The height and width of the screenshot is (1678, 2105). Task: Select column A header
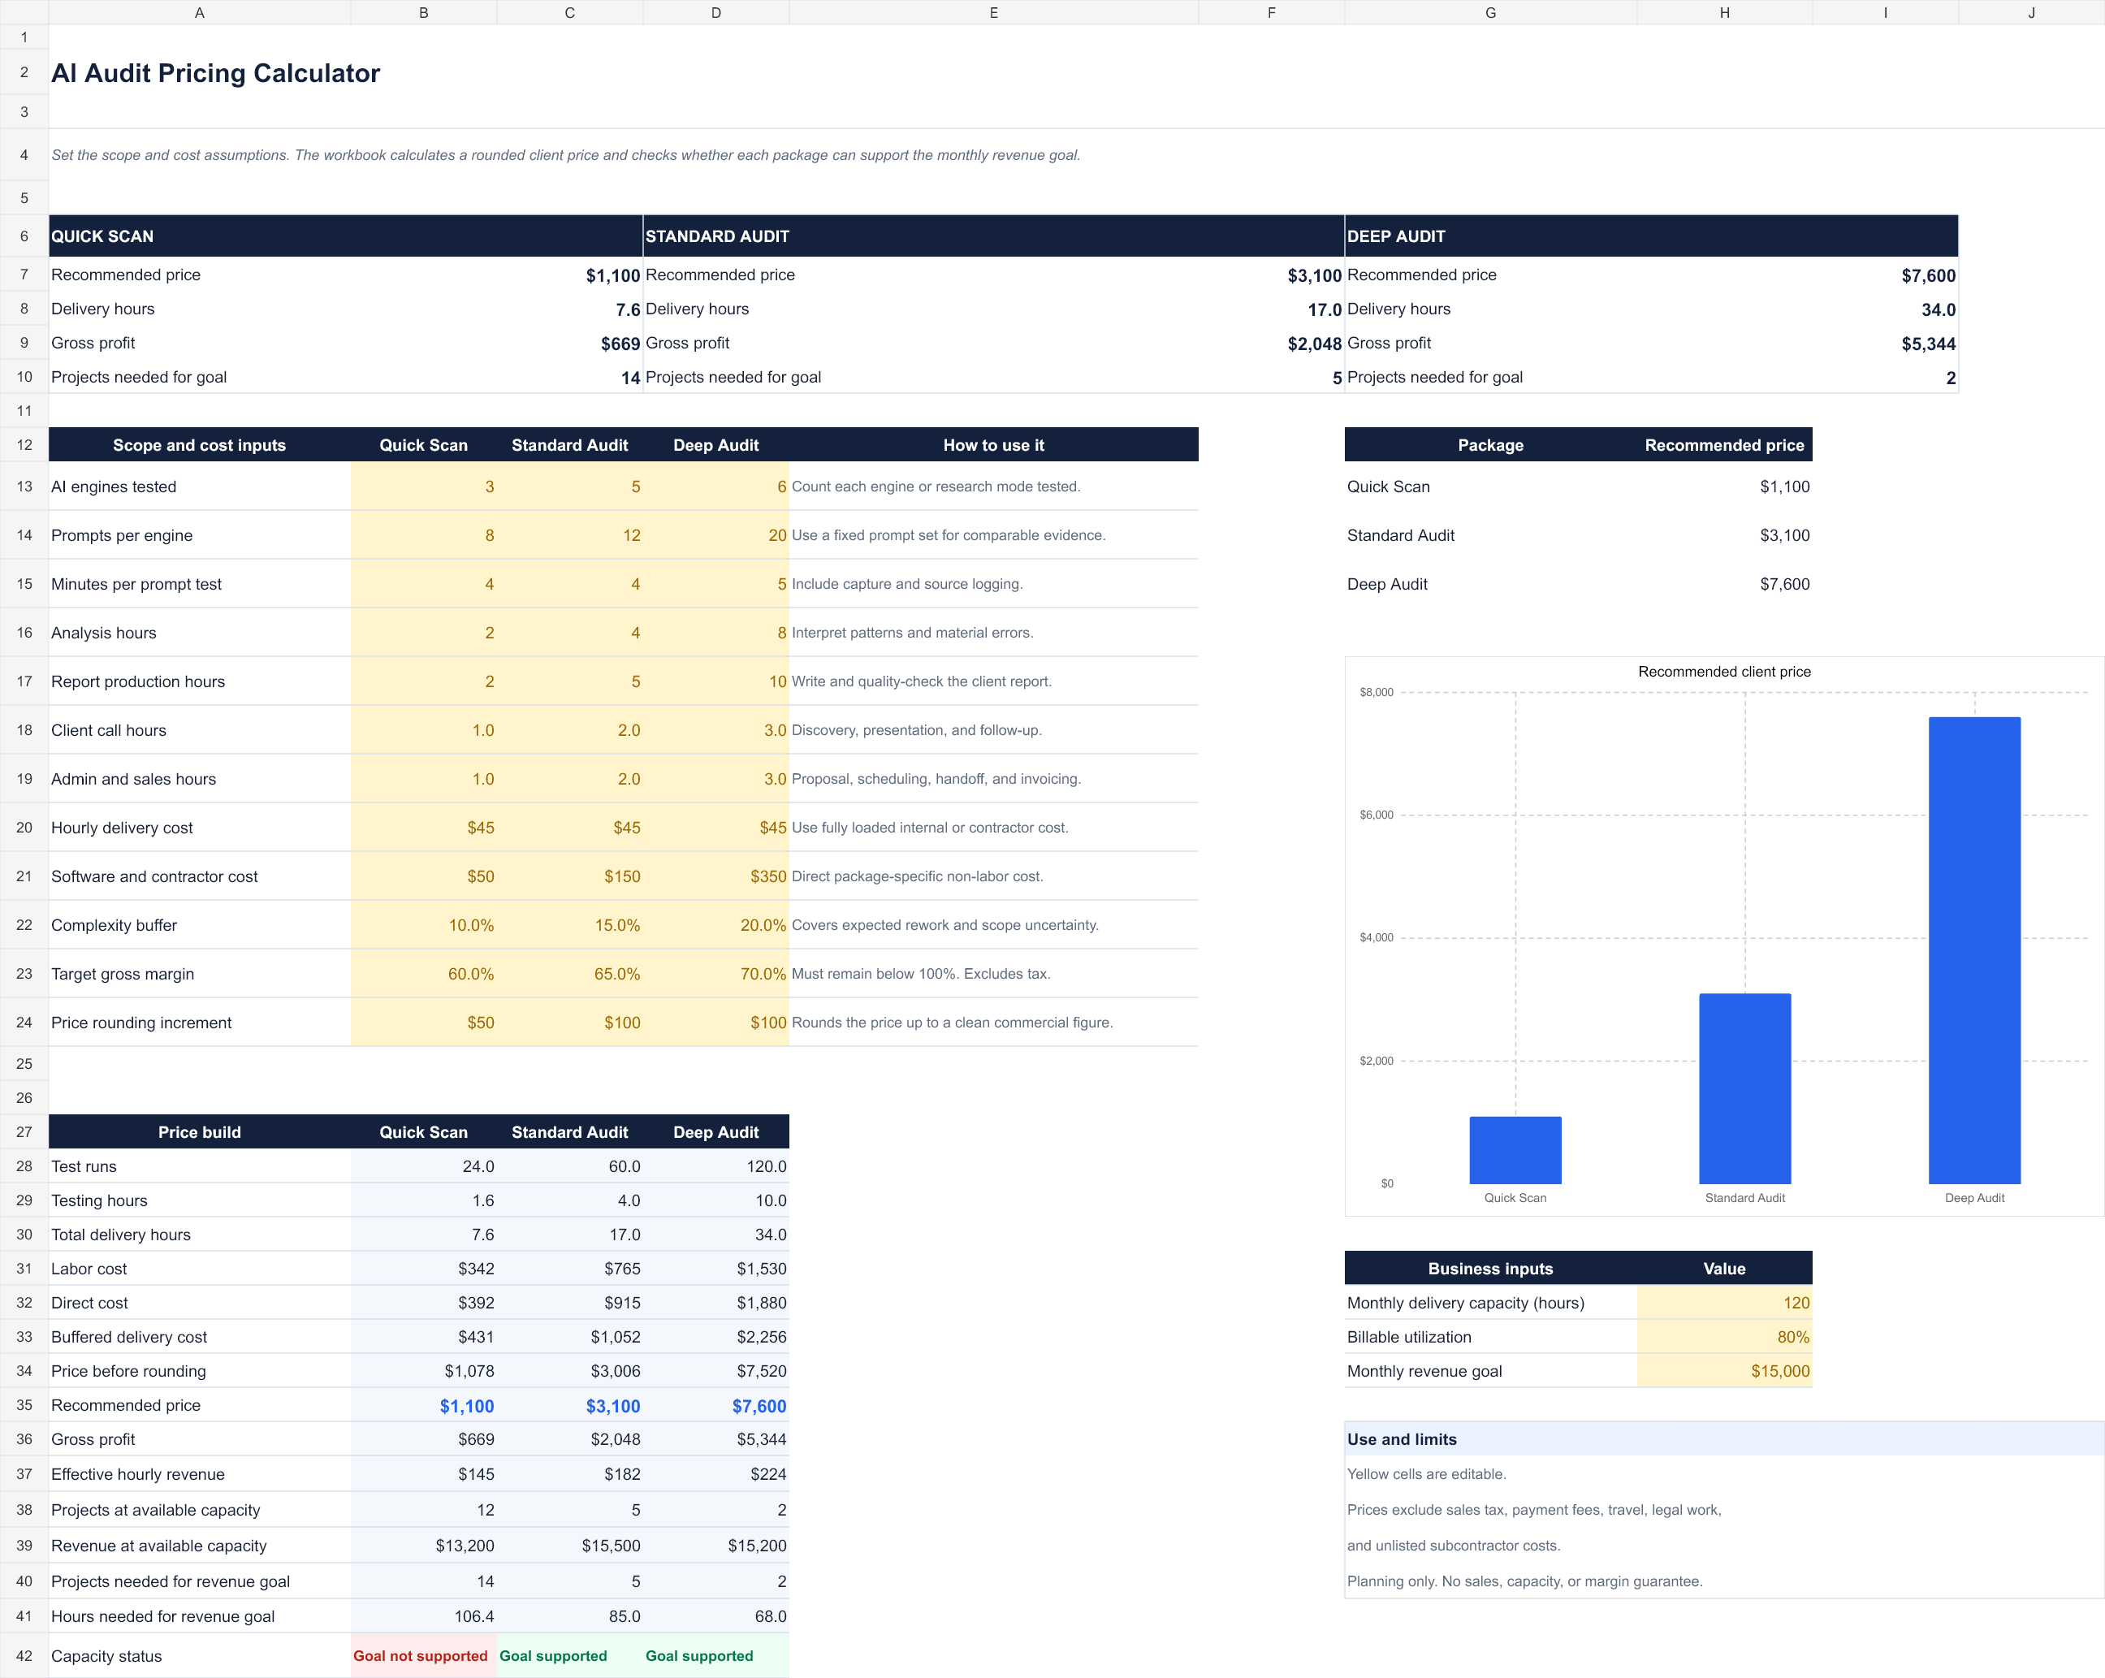click(199, 13)
